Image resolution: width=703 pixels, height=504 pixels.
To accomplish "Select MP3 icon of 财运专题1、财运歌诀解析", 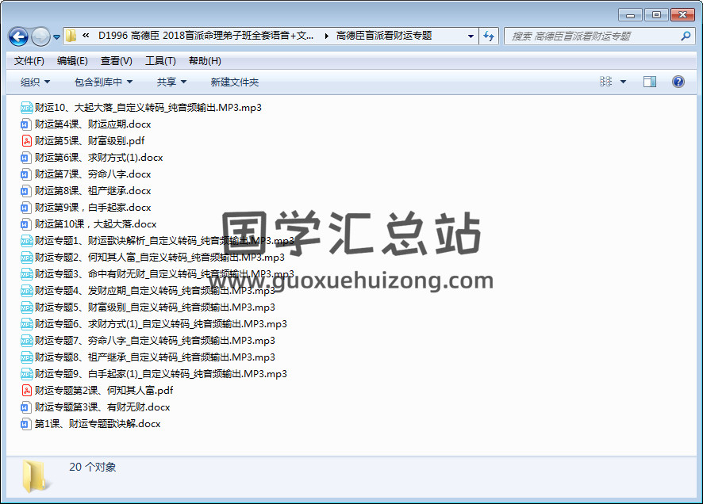I will tap(26, 241).
